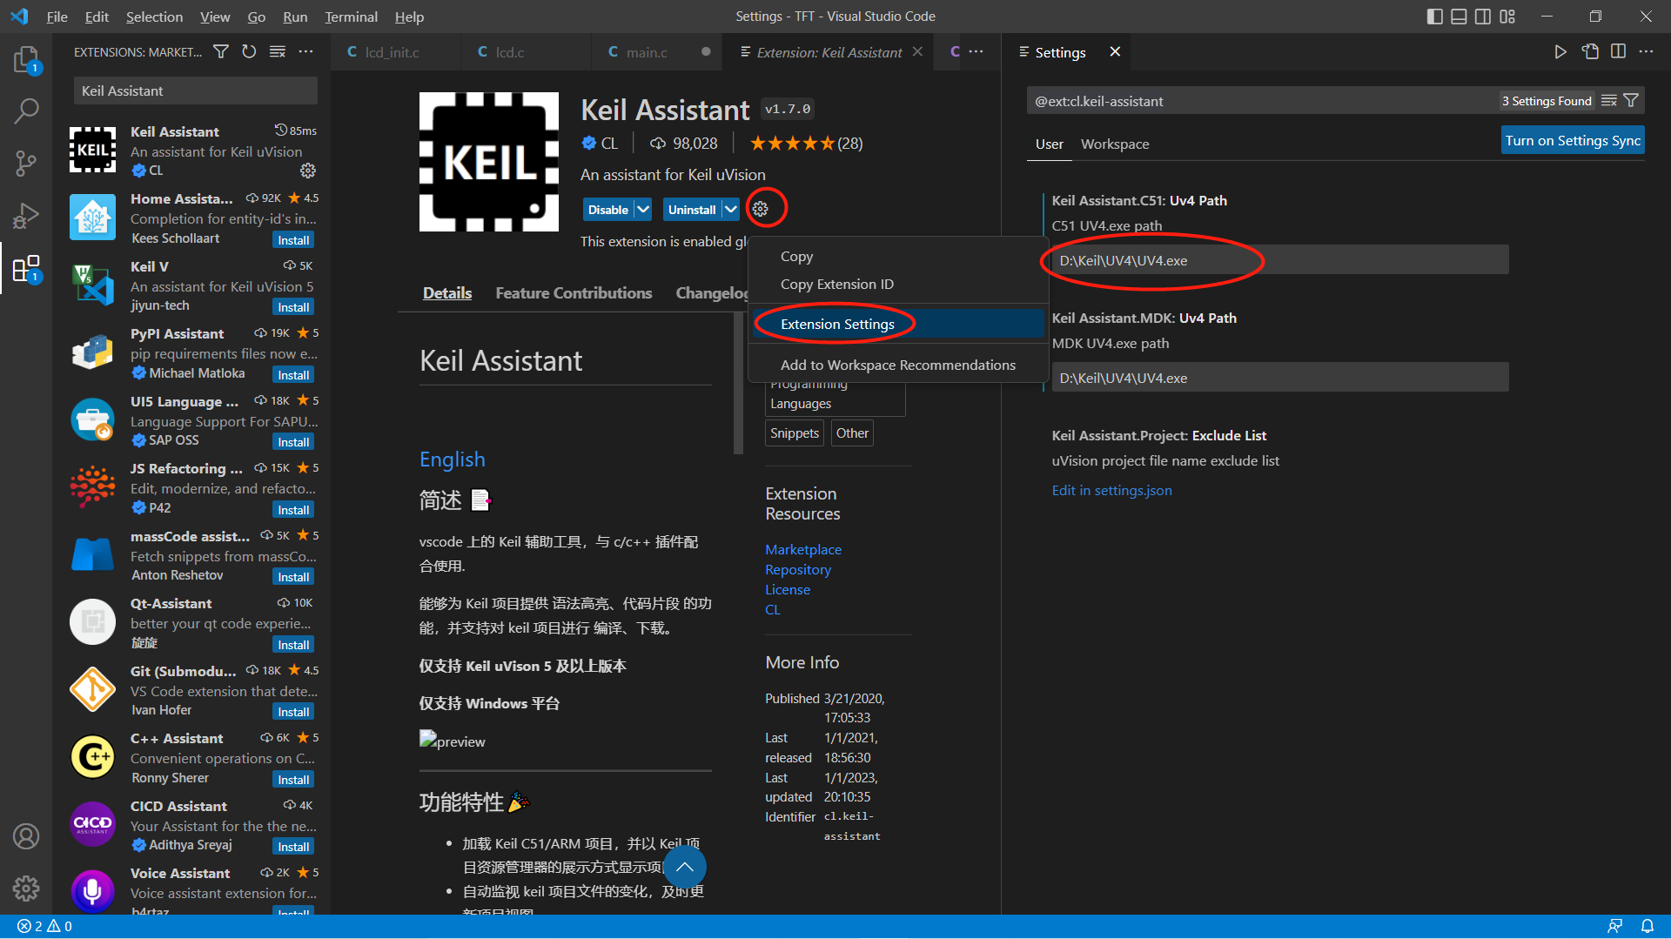Open the Extensions view icon
Viewport: 1671px width, 939px height.
point(26,269)
